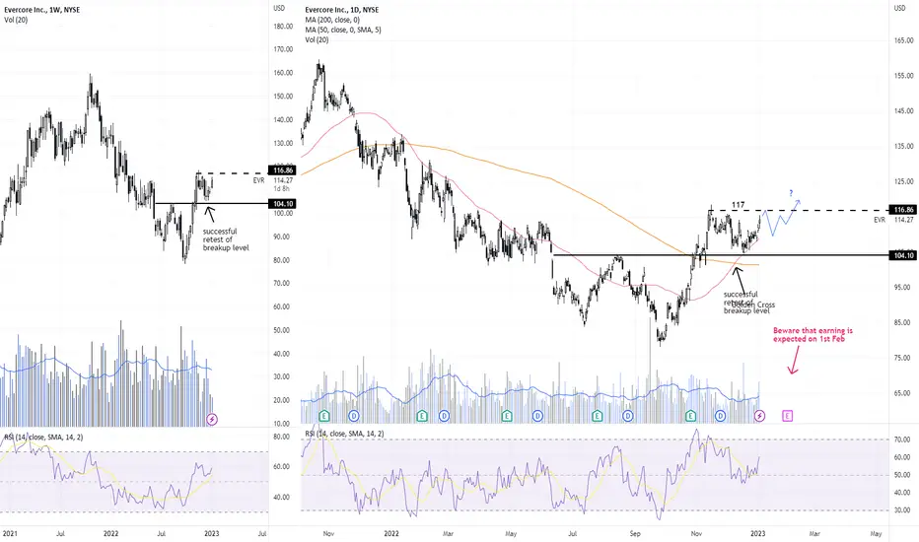The height and width of the screenshot is (542, 919).
Task: Select the blue question mark annotation
Action: 791,193
